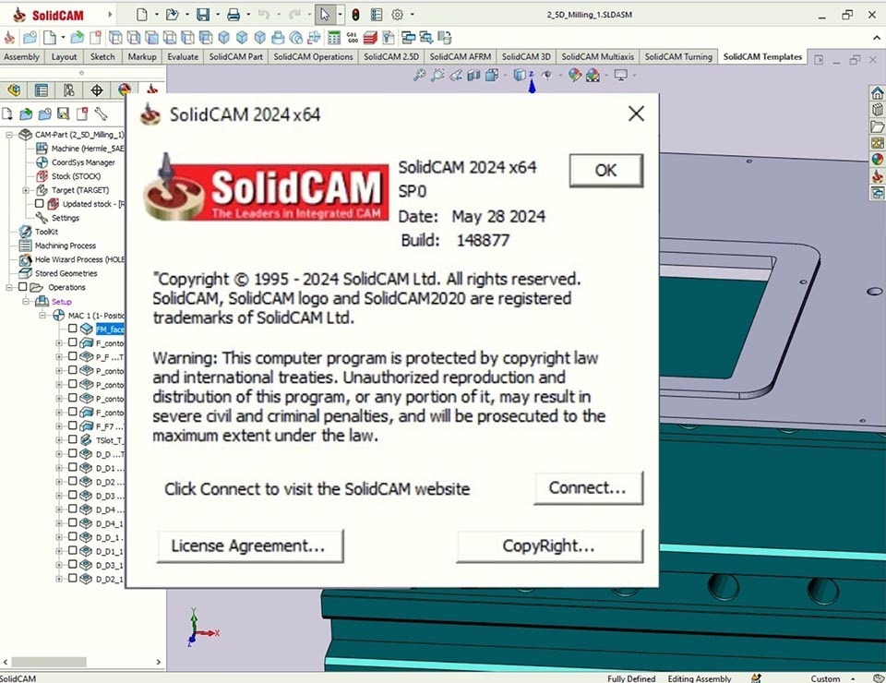The image size is (886, 683).
Task: Switch to the Assembly tab
Action: [x=21, y=56]
